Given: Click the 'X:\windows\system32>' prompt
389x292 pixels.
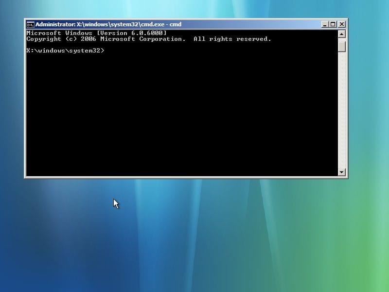Looking at the screenshot, I should pos(66,51).
